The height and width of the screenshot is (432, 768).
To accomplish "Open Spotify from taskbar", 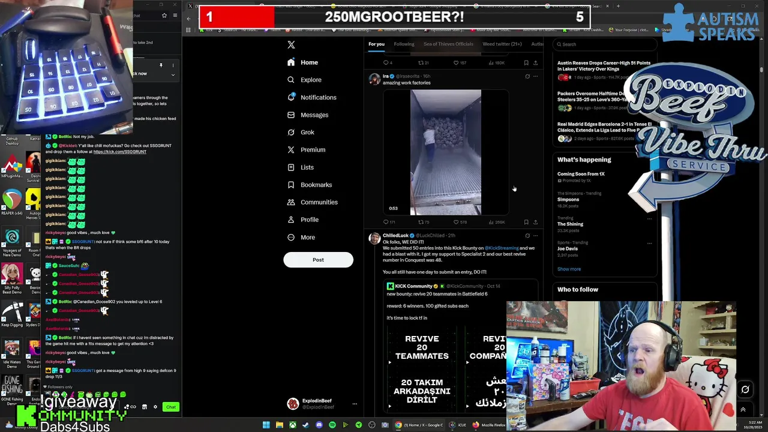I will click(x=332, y=425).
